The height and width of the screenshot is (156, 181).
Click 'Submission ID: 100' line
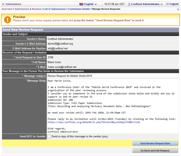(x=60, y=100)
